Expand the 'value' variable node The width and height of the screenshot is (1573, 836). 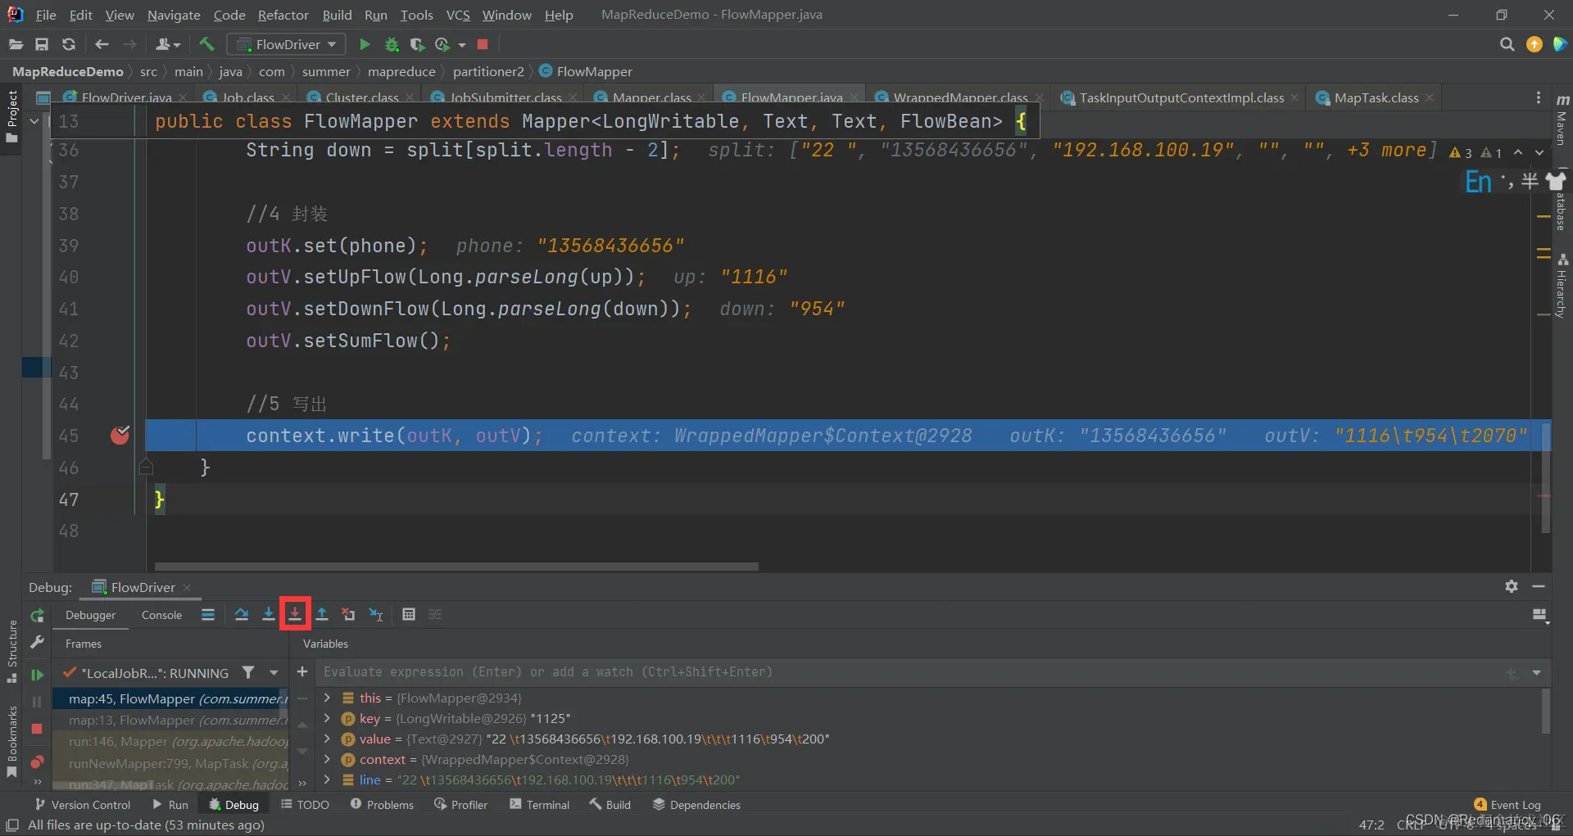coord(327,739)
